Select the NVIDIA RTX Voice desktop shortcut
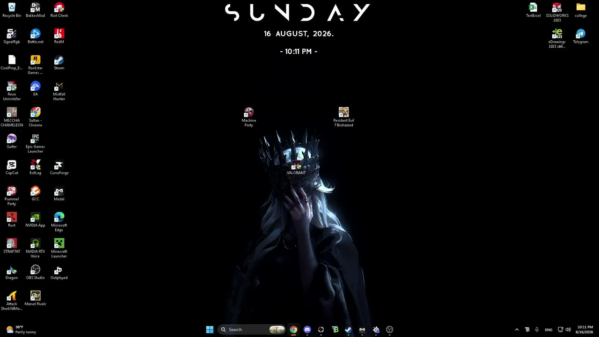599x337 pixels. (35, 249)
